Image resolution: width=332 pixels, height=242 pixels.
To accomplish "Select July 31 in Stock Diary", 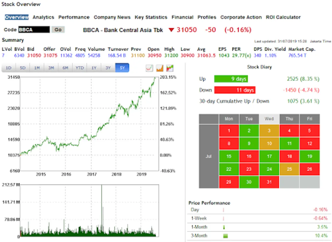I will click(x=269, y=182).
